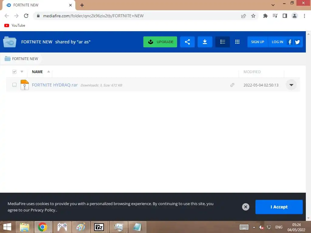Screen dimensions: 311x233
Task: Open Chrome profile avatar
Action: tap(295, 16)
